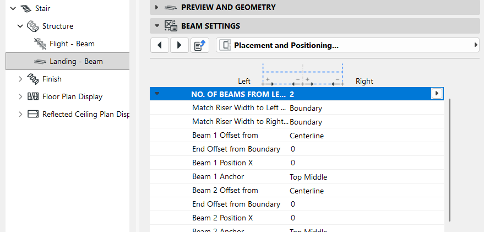The image size is (484, 232).
Task: Click Beam 1 Offset from Centerline value
Action: (x=307, y=136)
